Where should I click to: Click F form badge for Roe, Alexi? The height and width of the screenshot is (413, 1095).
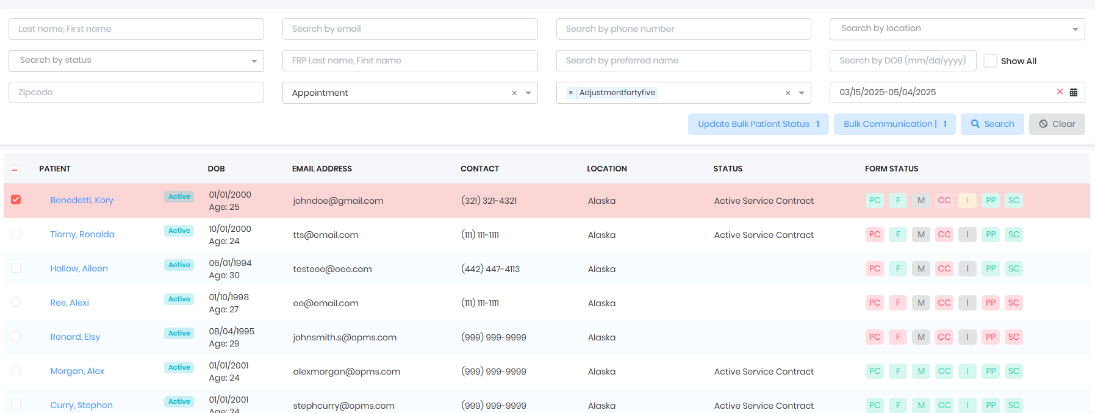(898, 303)
